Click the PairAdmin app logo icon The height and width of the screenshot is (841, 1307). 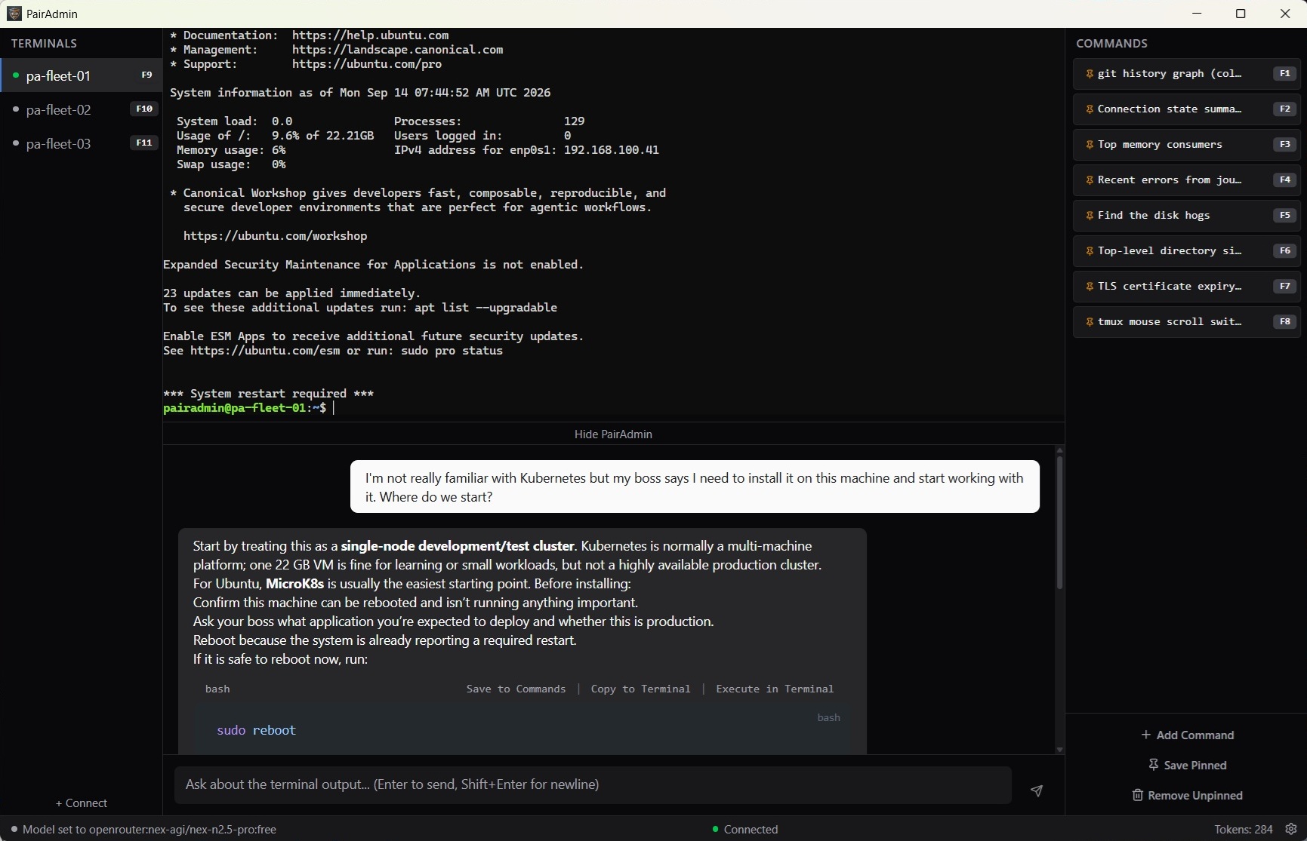[14, 14]
